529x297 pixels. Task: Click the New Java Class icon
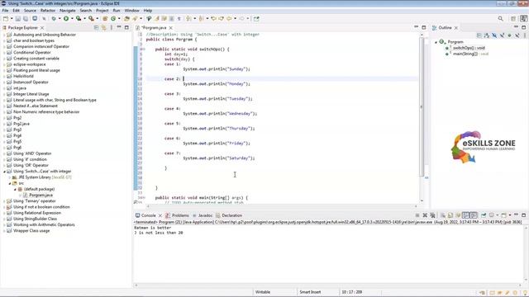pos(113,18)
